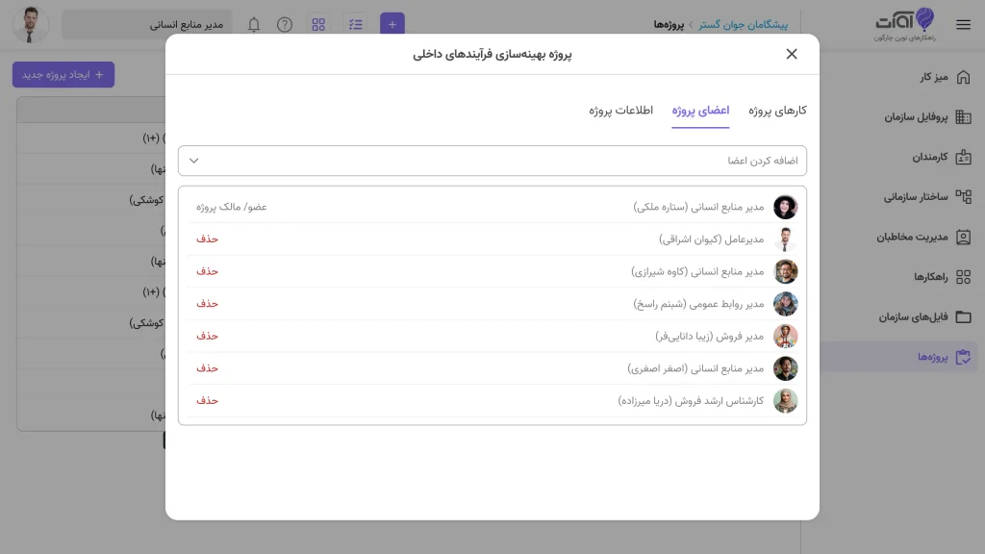This screenshot has height=554, width=985.
Task: Click ستاره ملکی's avatar thumbnail
Action: click(x=785, y=207)
